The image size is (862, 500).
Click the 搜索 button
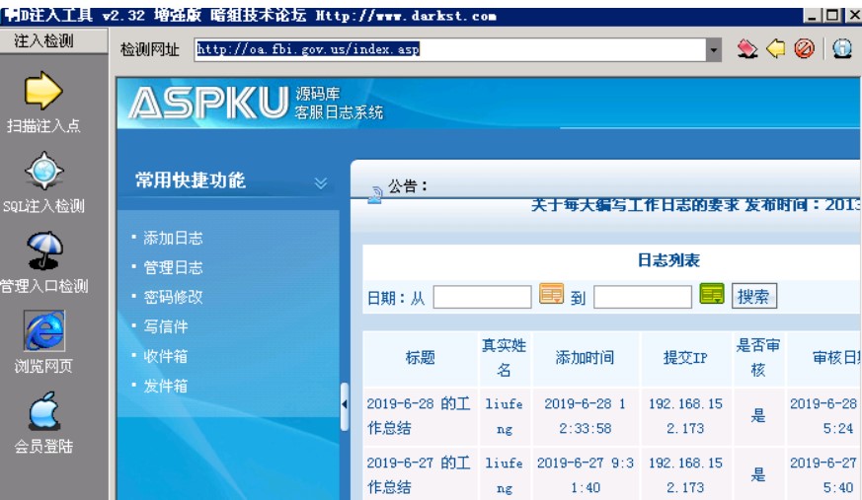click(x=753, y=297)
